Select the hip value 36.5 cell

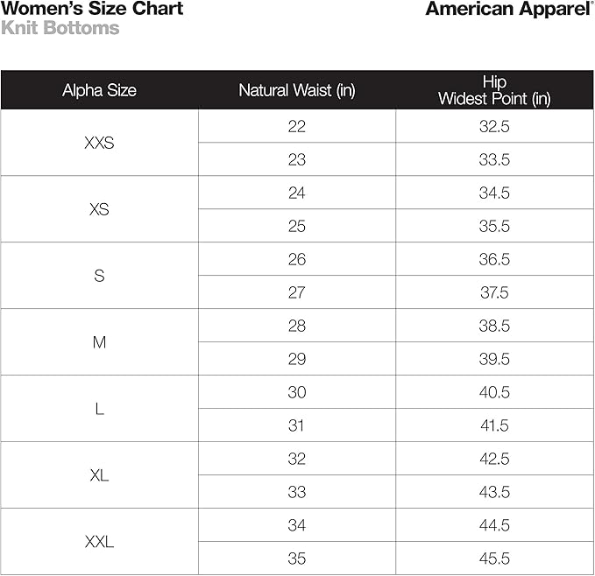tap(494, 259)
